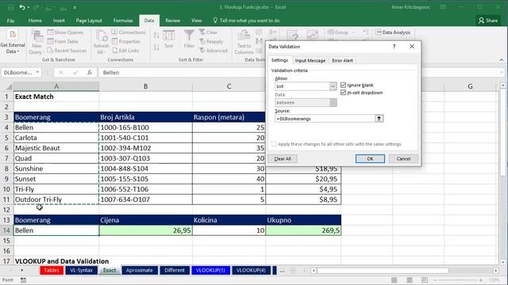Click the collapse range icon beside Source
This screenshot has height=285, width=508.
379,118
